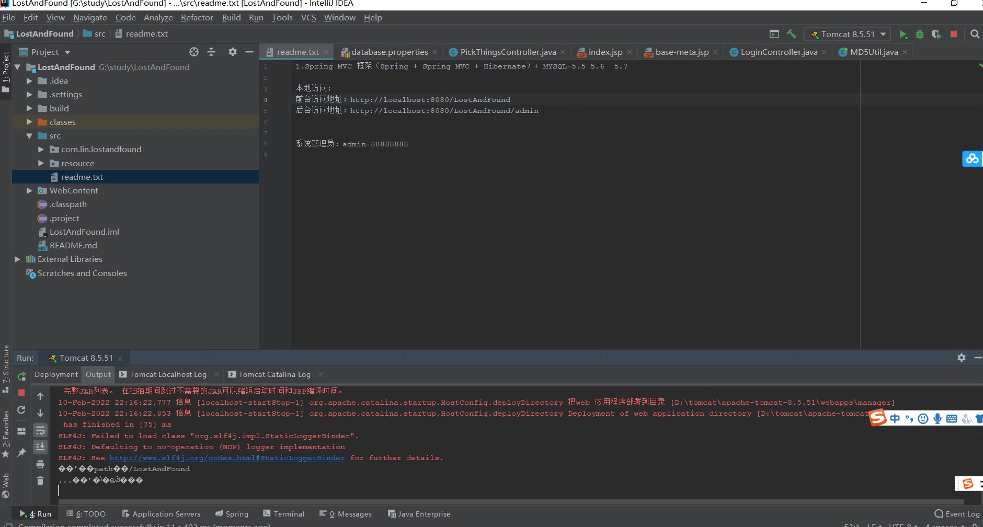Open Project panel settings gear
The height and width of the screenshot is (527, 983).
[x=233, y=52]
